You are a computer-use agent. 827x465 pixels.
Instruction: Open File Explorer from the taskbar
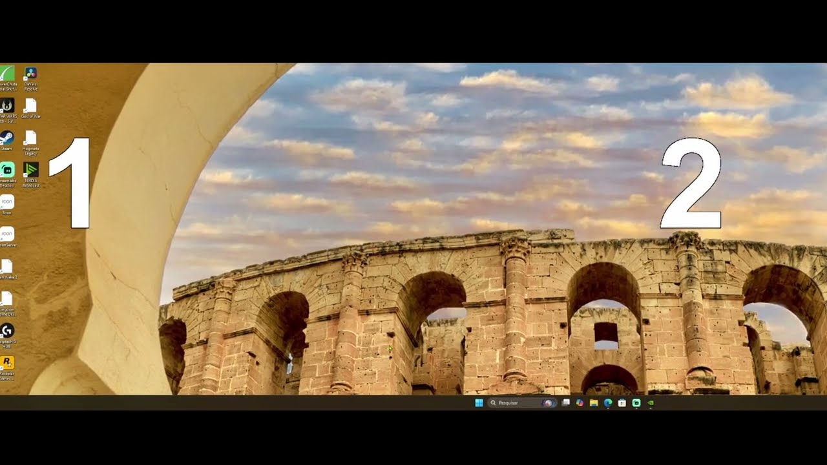pos(594,403)
